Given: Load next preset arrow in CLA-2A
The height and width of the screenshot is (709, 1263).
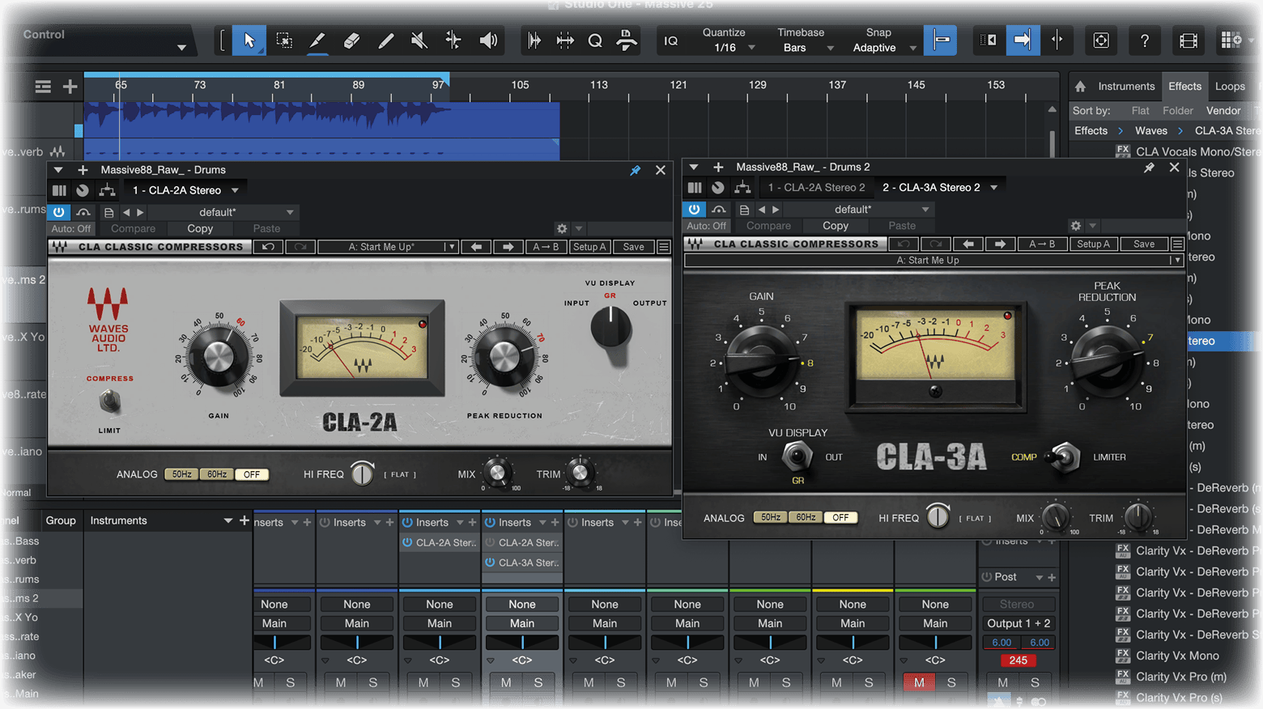Looking at the screenshot, I should tap(508, 247).
